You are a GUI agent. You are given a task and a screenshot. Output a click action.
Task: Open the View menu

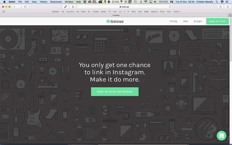click(x=34, y=2)
